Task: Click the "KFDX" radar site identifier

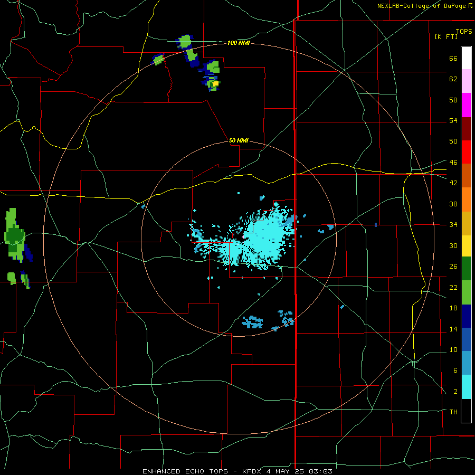Action: pos(251,471)
